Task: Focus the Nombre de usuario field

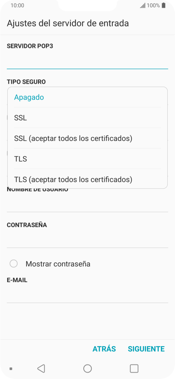Action: pos(87,204)
